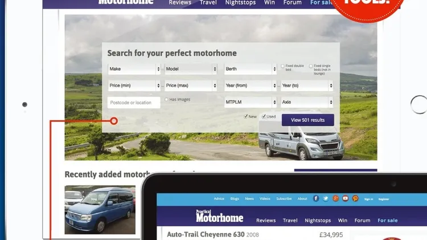Viewport: 427px width, 240px height.
Task: Open Travel in the lower tablet navigation
Action: click(x=290, y=221)
